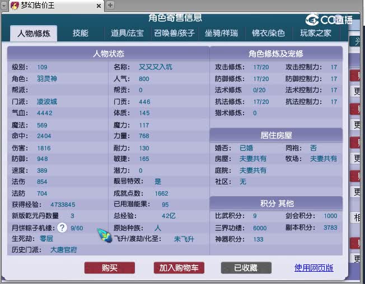The width and height of the screenshot is (365, 284).
Task: Switch to the 人物/修炼 tab
Action: [x=34, y=33]
